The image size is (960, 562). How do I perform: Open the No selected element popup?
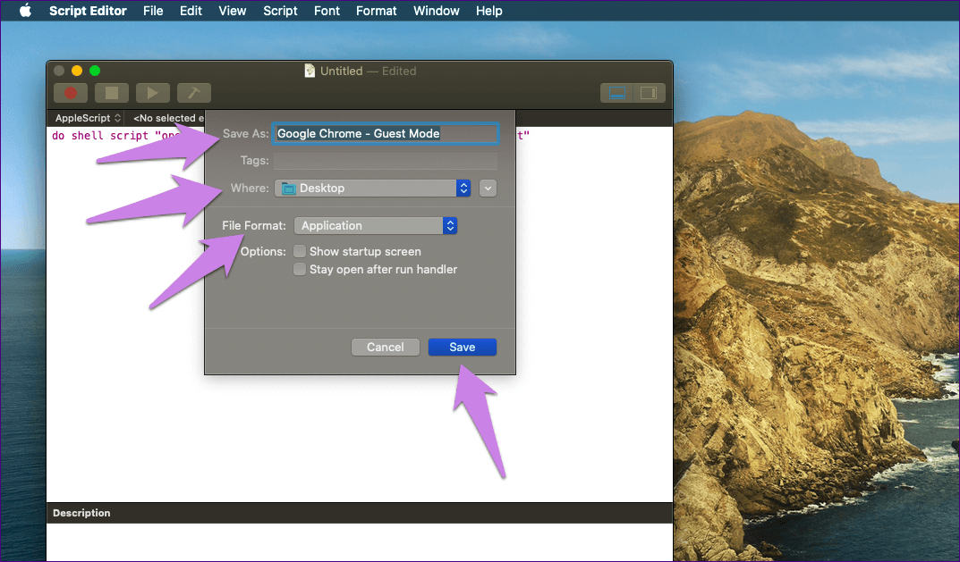pos(168,118)
